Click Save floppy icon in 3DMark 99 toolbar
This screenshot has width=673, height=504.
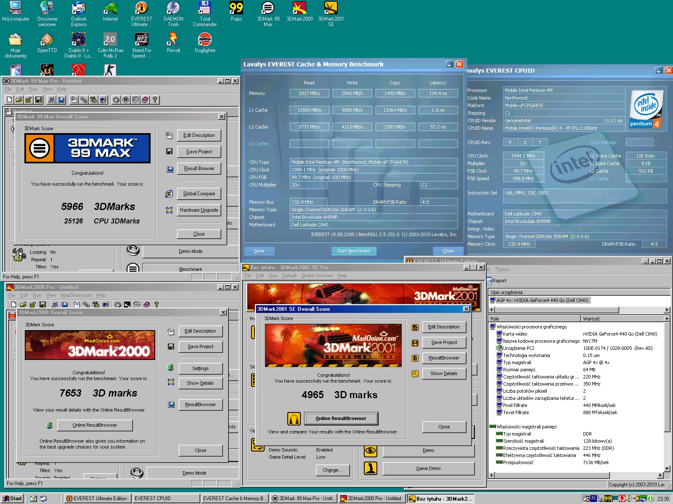38,100
